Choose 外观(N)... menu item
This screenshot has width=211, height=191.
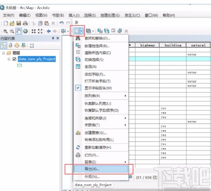click(x=101, y=177)
